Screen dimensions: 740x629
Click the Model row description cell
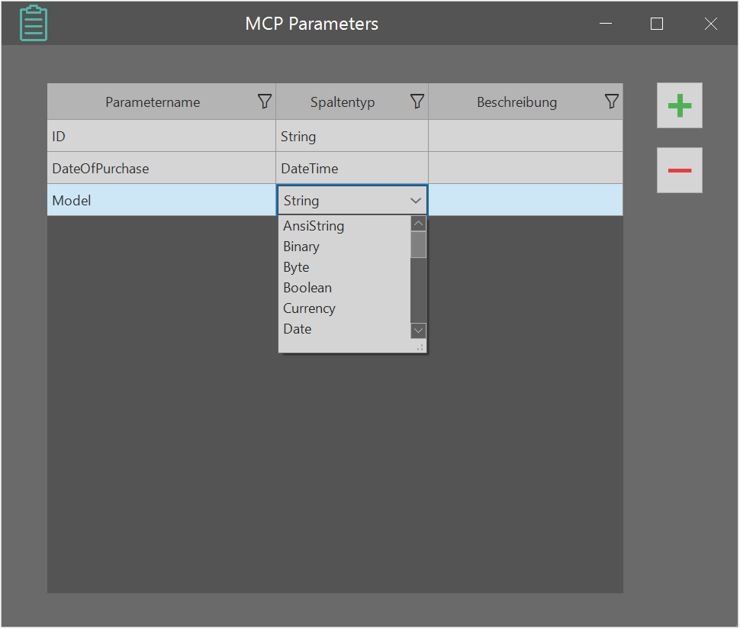(525, 201)
